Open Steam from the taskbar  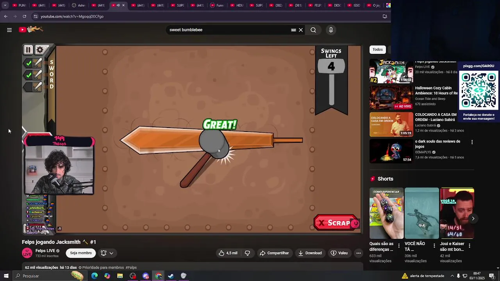point(171,276)
